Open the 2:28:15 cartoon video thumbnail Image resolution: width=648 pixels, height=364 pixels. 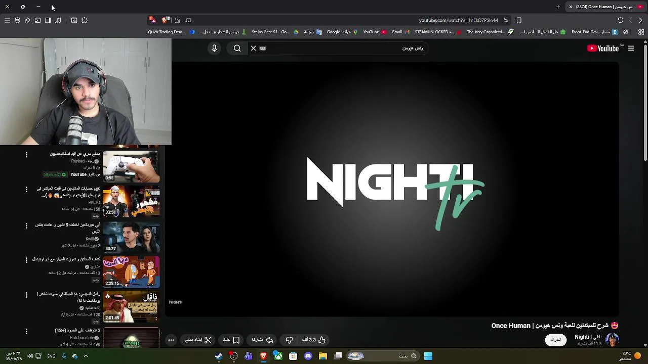tap(131, 271)
